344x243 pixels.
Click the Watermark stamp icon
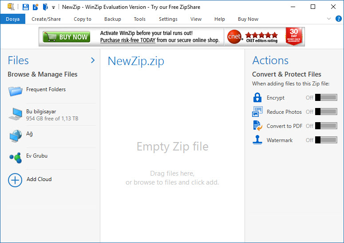(257, 140)
